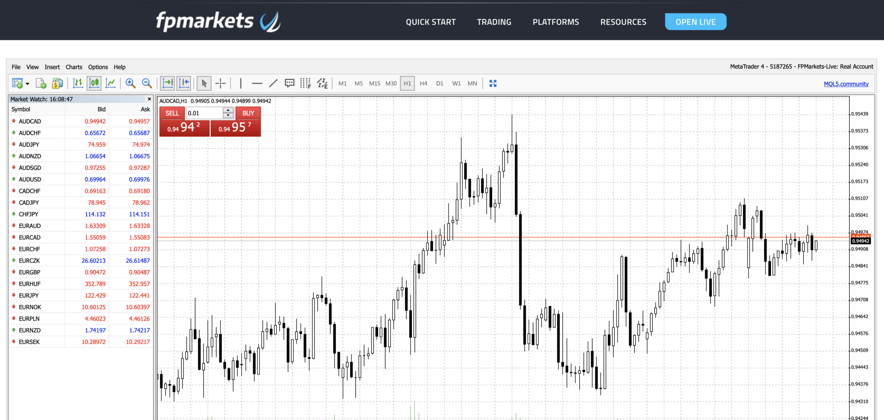Decrease lot size with down stepper arrow

pos(228,116)
